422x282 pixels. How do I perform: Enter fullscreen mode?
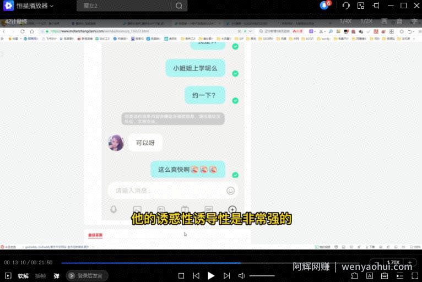point(415,276)
